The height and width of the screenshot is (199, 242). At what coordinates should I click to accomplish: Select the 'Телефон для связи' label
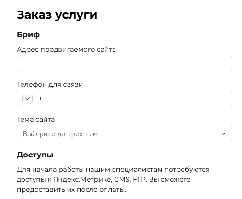click(50, 84)
